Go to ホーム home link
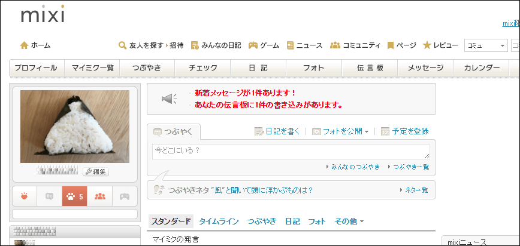This screenshot has height=246, width=520. pyautogui.click(x=41, y=45)
